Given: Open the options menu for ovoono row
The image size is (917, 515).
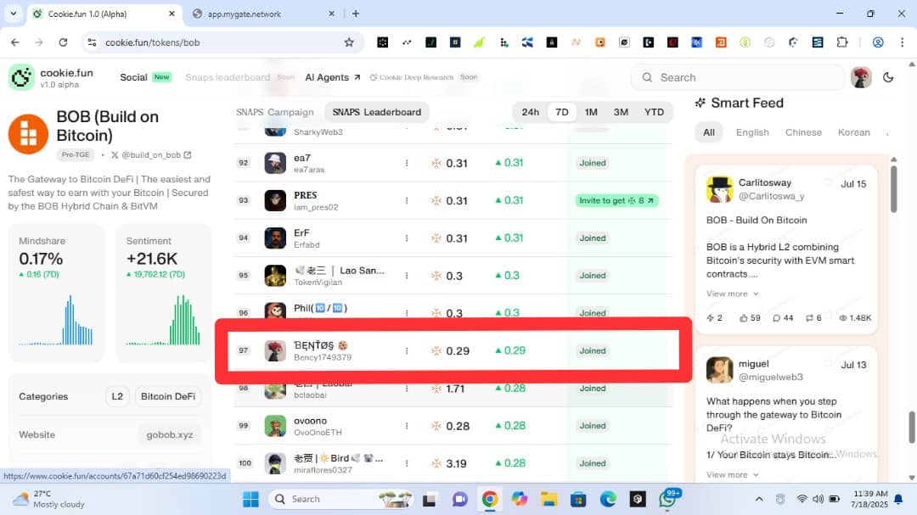Looking at the screenshot, I should point(407,426).
